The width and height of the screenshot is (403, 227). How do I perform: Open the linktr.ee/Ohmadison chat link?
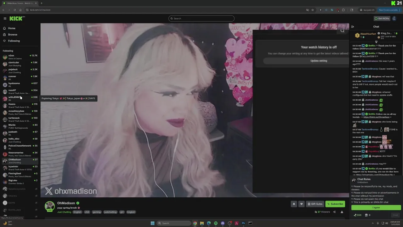(376, 117)
